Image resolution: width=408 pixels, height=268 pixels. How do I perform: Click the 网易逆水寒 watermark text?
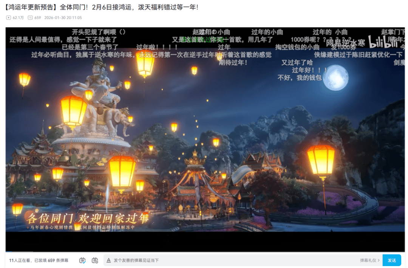tap(346, 42)
